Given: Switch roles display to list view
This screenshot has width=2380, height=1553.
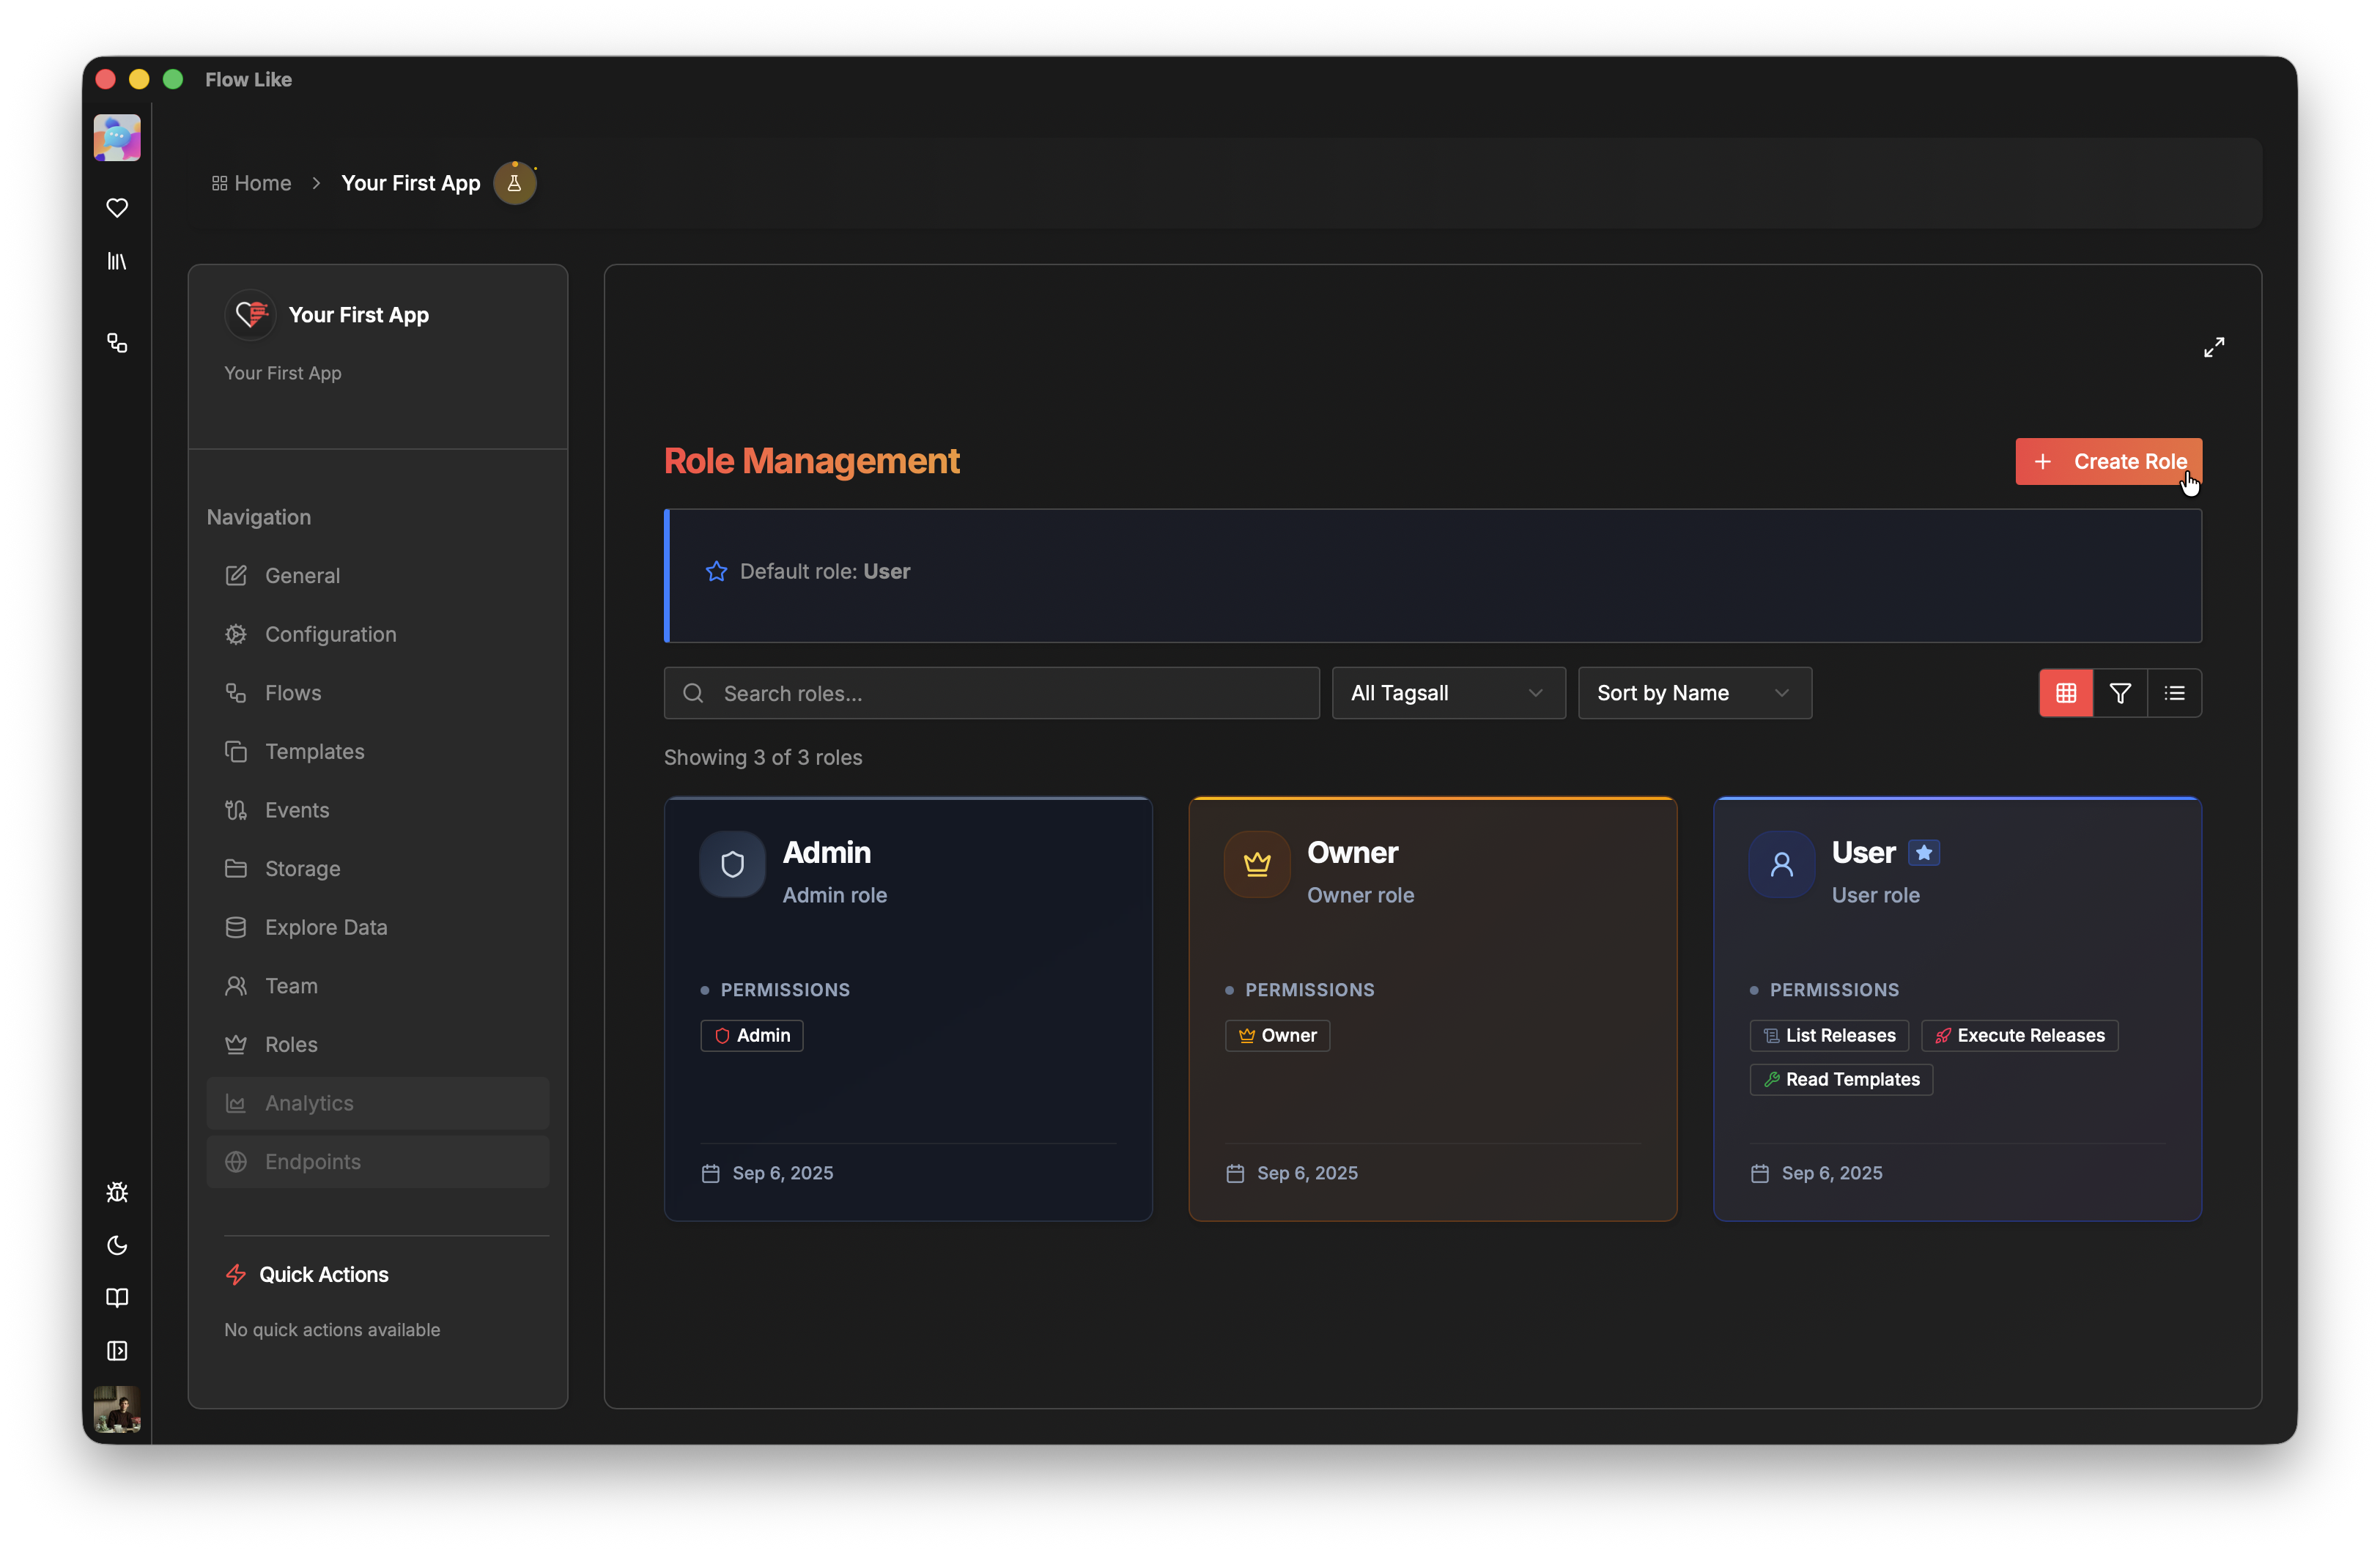Looking at the screenshot, I should [x=2175, y=692].
